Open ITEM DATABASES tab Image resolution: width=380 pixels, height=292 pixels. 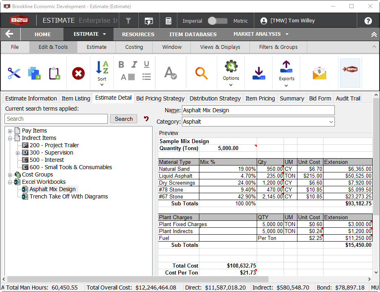click(x=193, y=35)
